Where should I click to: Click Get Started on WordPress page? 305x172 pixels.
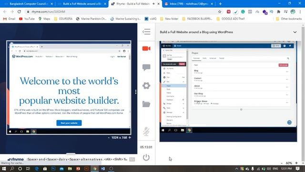point(122,56)
